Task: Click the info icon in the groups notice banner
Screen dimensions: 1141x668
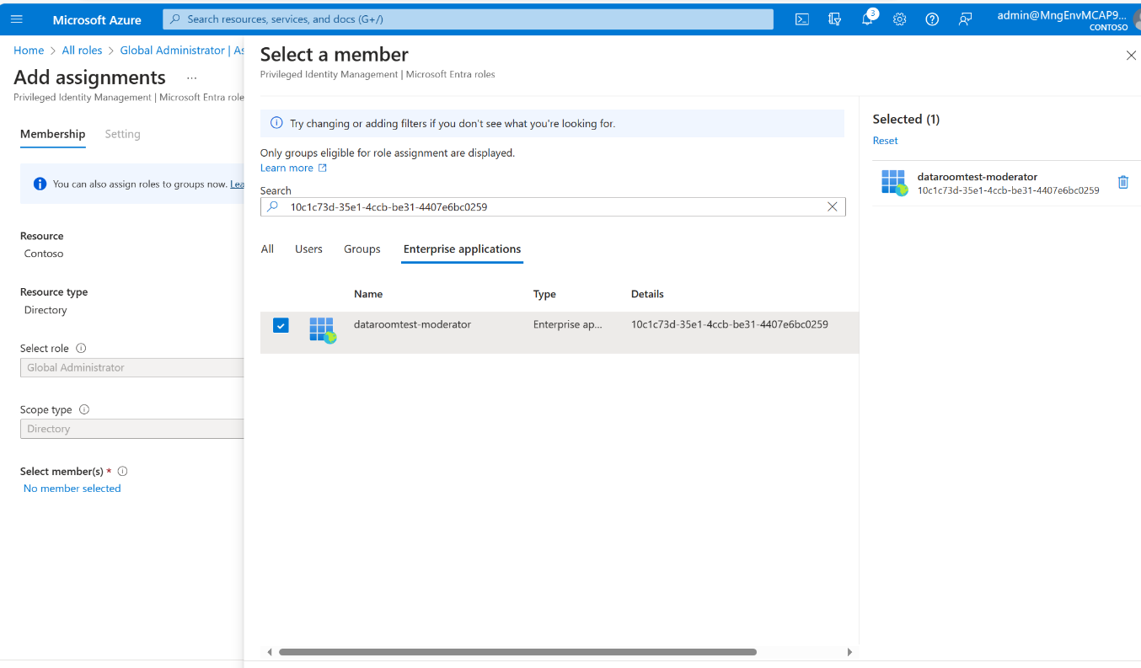Action: tap(40, 184)
